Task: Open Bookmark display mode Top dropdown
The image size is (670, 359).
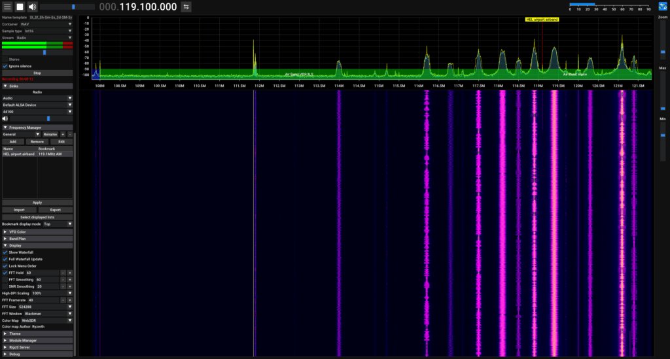Action: (x=58, y=224)
